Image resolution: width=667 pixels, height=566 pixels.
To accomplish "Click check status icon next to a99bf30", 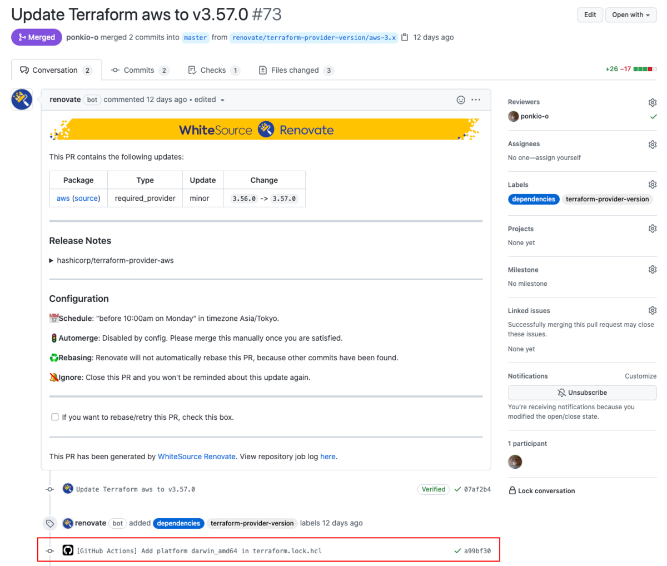I will coord(457,551).
